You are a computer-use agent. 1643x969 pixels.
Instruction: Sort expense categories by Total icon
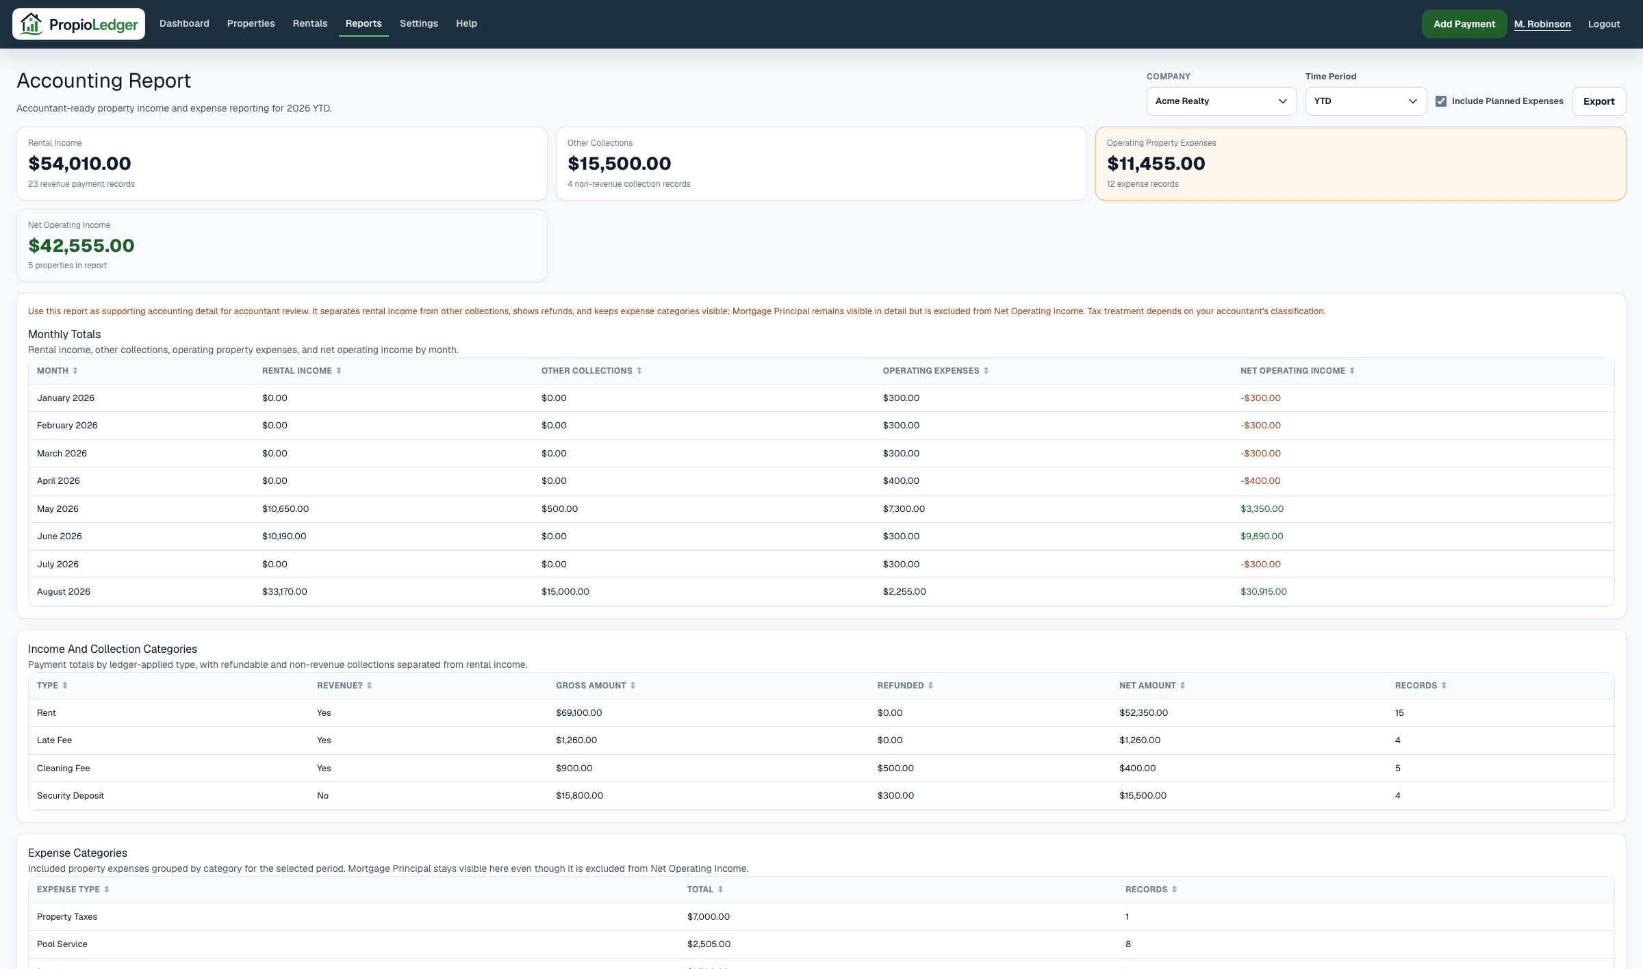(720, 890)
